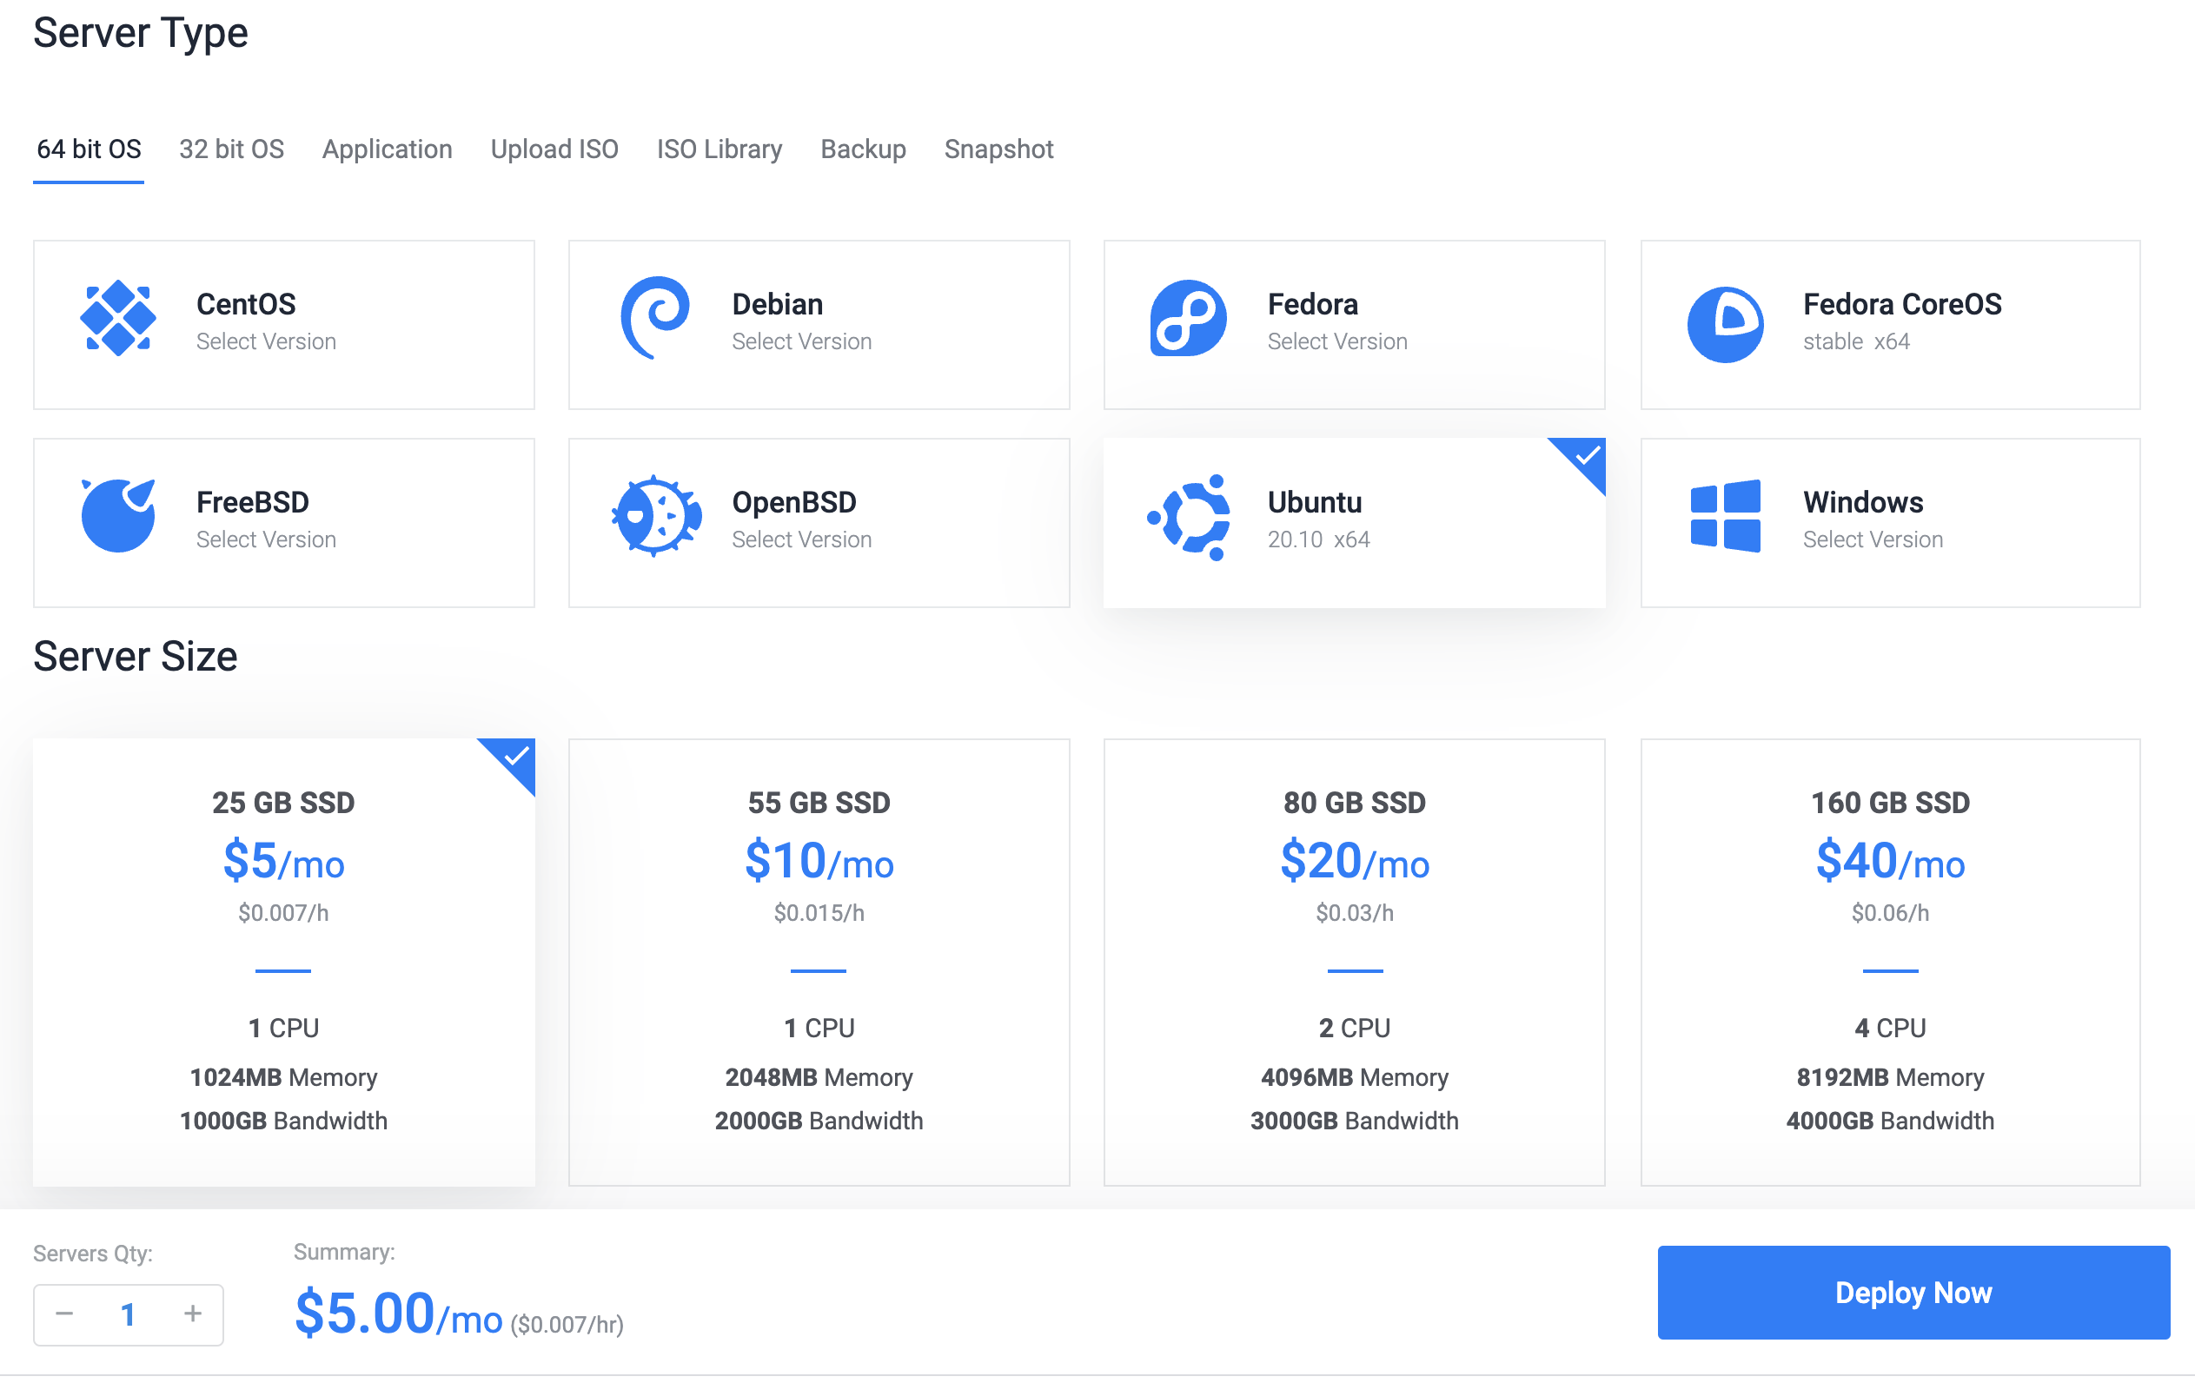The width and height of the screenshot is (2195, 1383).
Task: Click the FreeBSD daemon logo
Action: [x=117, y=516]
